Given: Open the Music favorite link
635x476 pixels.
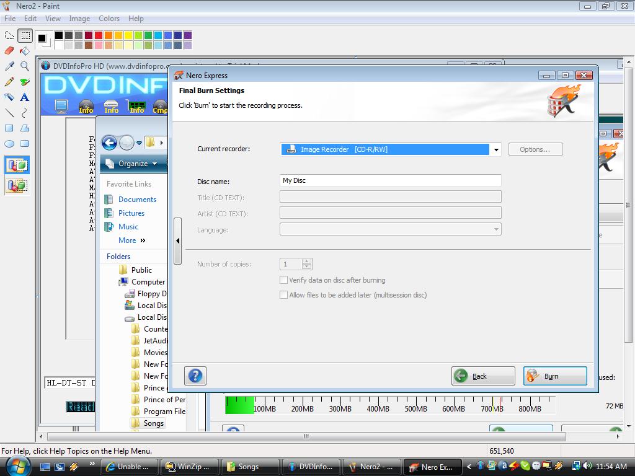Looking at the screenshot, I should coord(128,227).
